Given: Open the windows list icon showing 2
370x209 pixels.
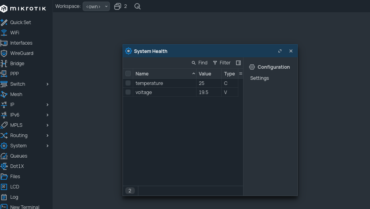Looking at the screenshot, I should pos(117,6).
